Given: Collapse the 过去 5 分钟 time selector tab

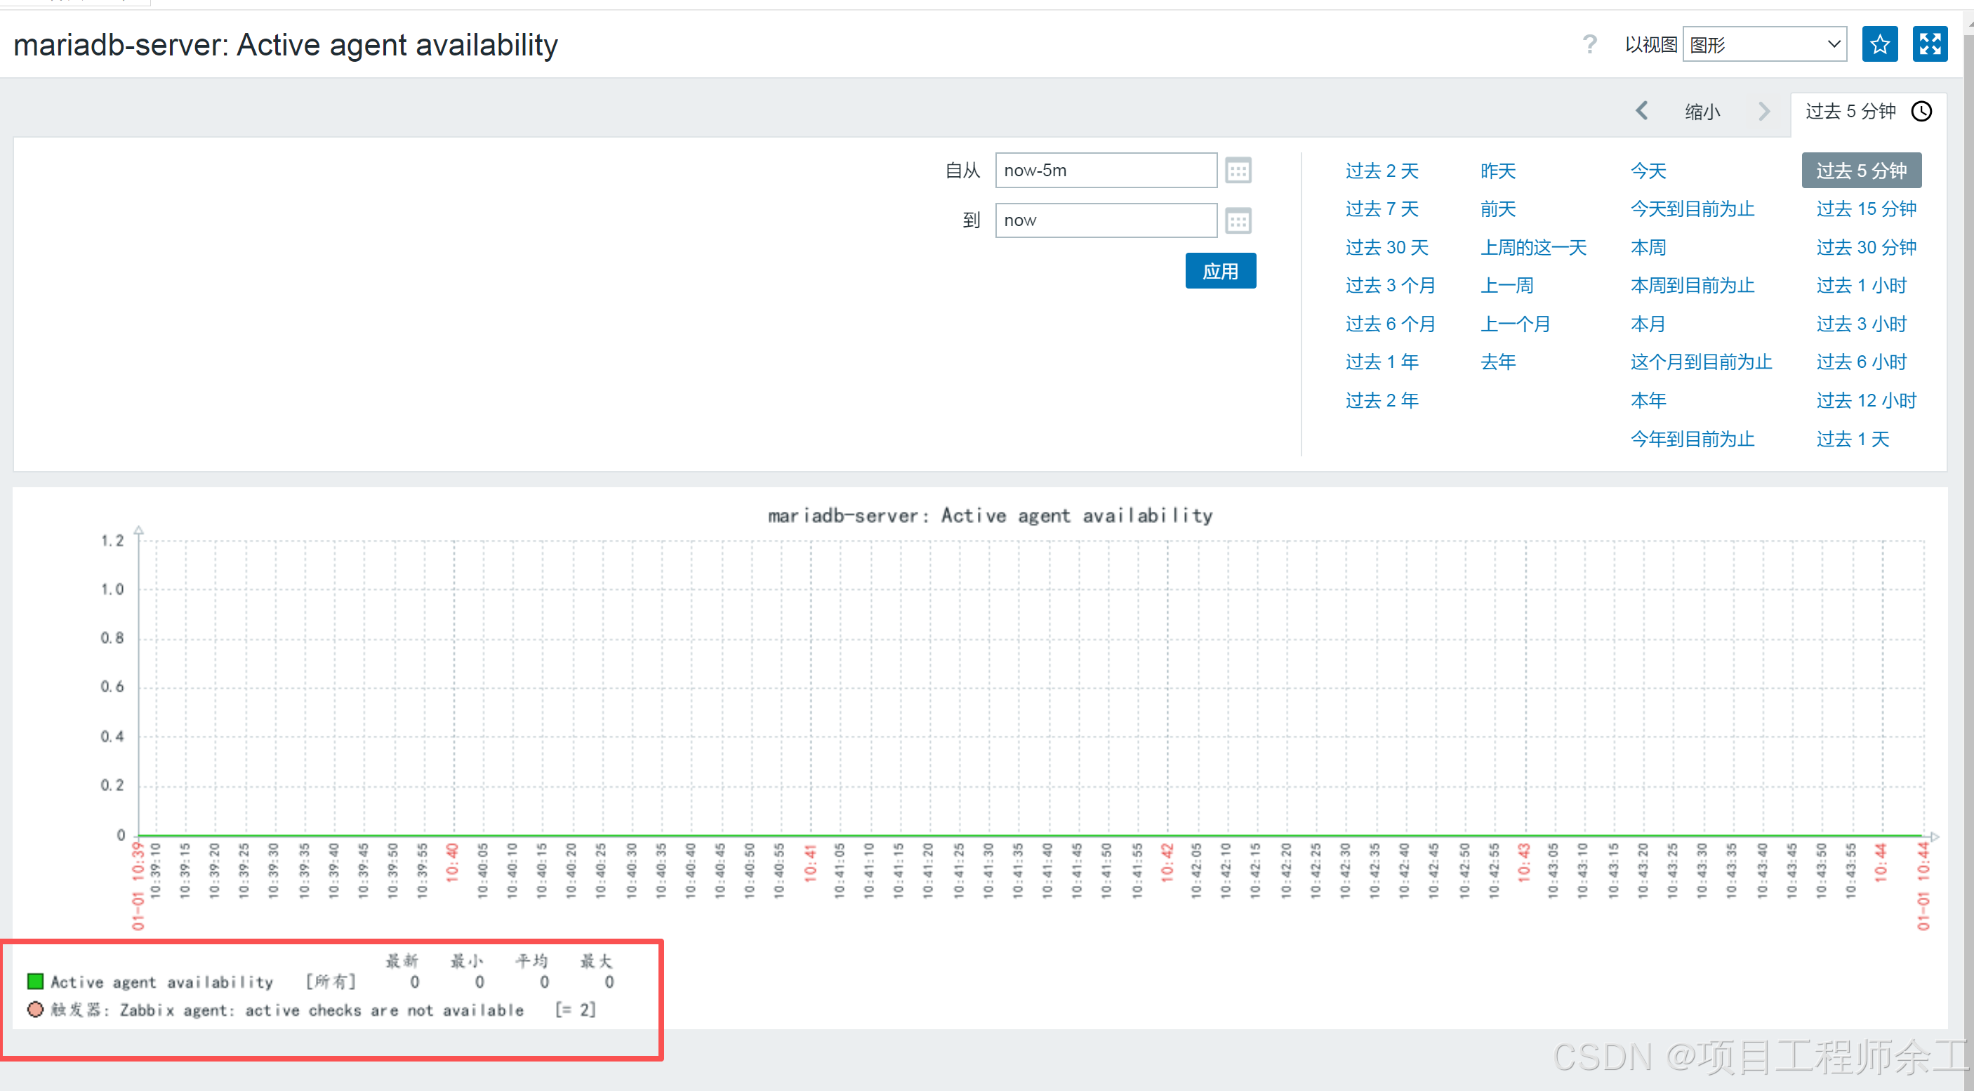Looking at the screenshot, I should [x=1850, y=112].
